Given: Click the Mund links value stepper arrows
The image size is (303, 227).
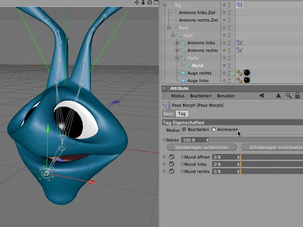Looking at the screenshot, I should [x=238, y=164].
